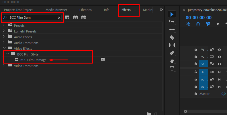Clear the effects search field
The height and width of the screenshot is (115, 227).
tap(59, 18)
